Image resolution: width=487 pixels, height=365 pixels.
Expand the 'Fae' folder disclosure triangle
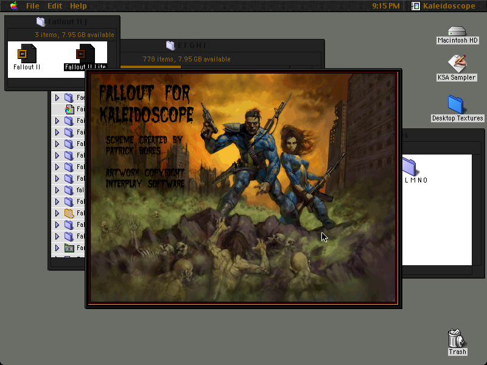pos(57,98)
